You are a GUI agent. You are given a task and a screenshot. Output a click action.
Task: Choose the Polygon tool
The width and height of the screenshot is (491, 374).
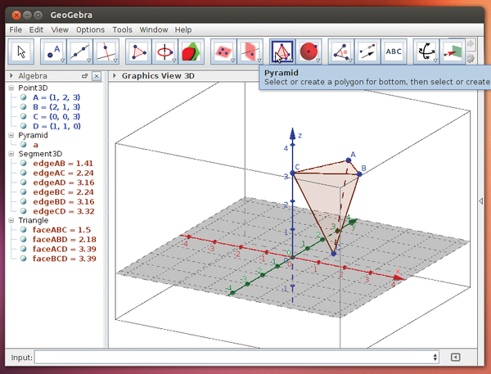pos(140,52)
